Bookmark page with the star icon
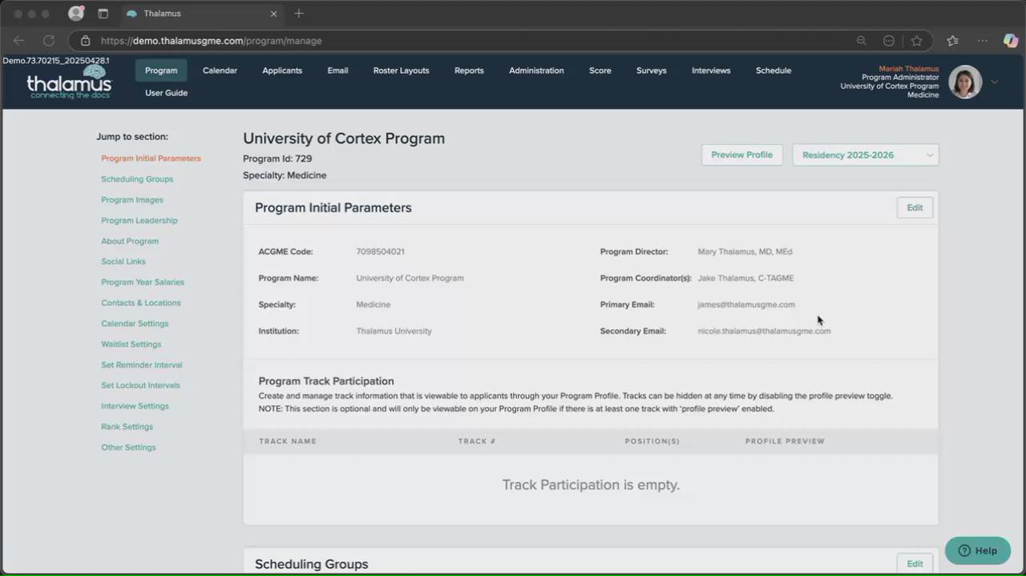The image size is (1026, 576). (916, 41)
